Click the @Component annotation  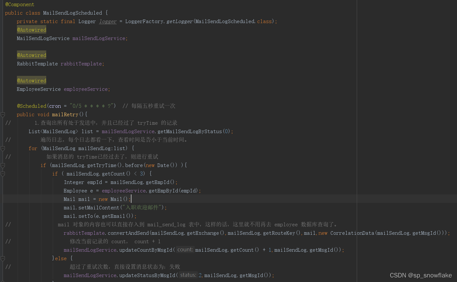[20, 5]
